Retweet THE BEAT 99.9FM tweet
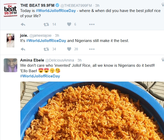The height and width of the screenshot is (140, 164). tap(46, 24)
